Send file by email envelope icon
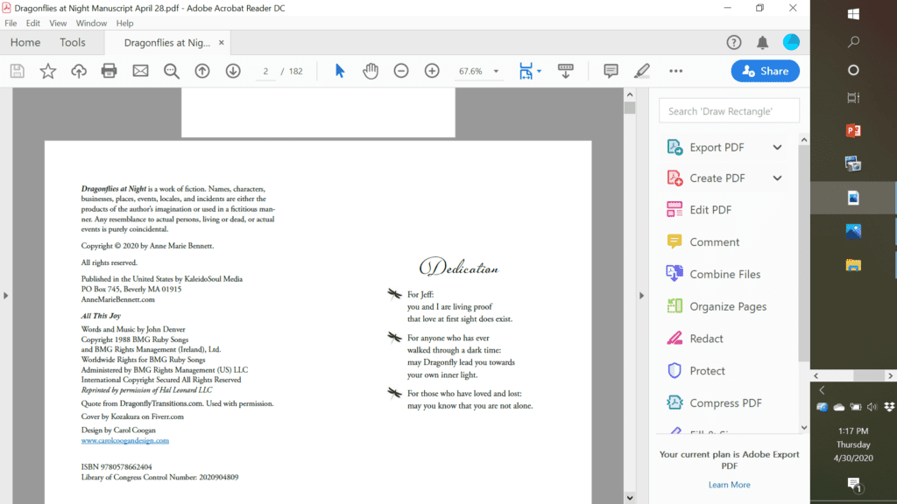The image size is (897, 504). 140,71
